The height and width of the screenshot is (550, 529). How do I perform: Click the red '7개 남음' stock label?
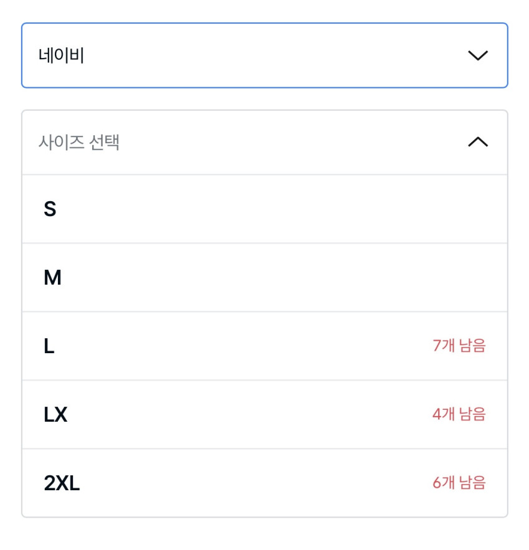[x=459, y=346]
